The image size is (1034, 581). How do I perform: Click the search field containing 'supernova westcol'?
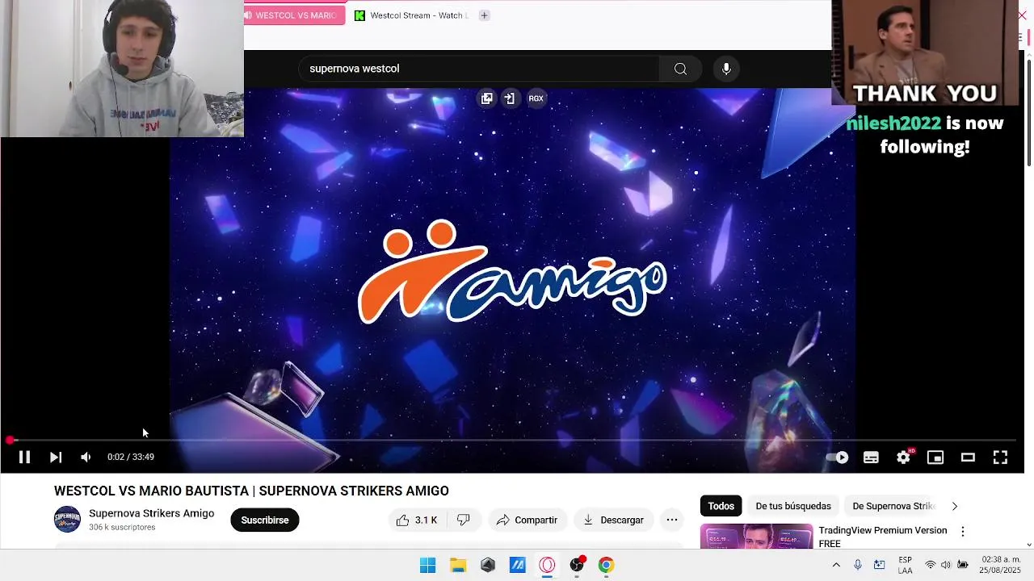(479, 69)
